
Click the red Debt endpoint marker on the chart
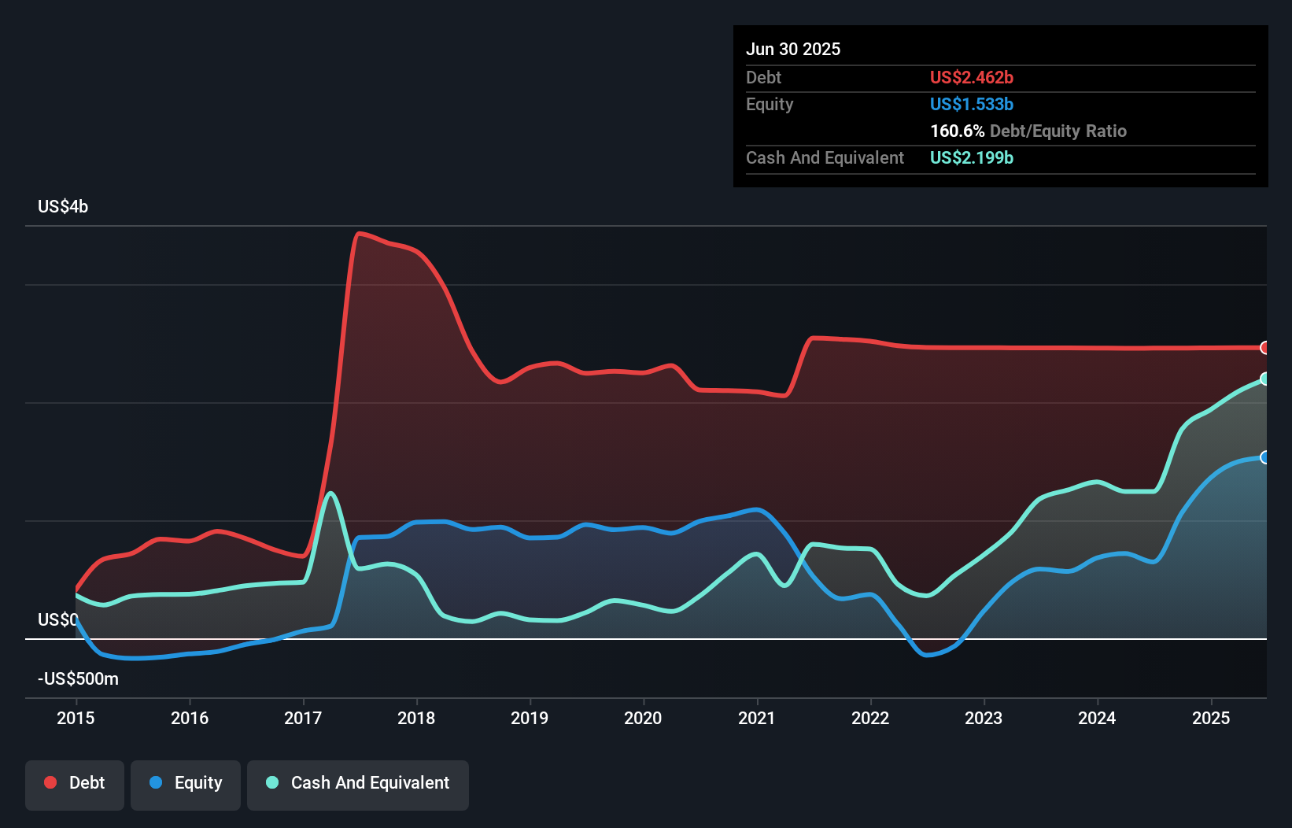(1264, 348)
